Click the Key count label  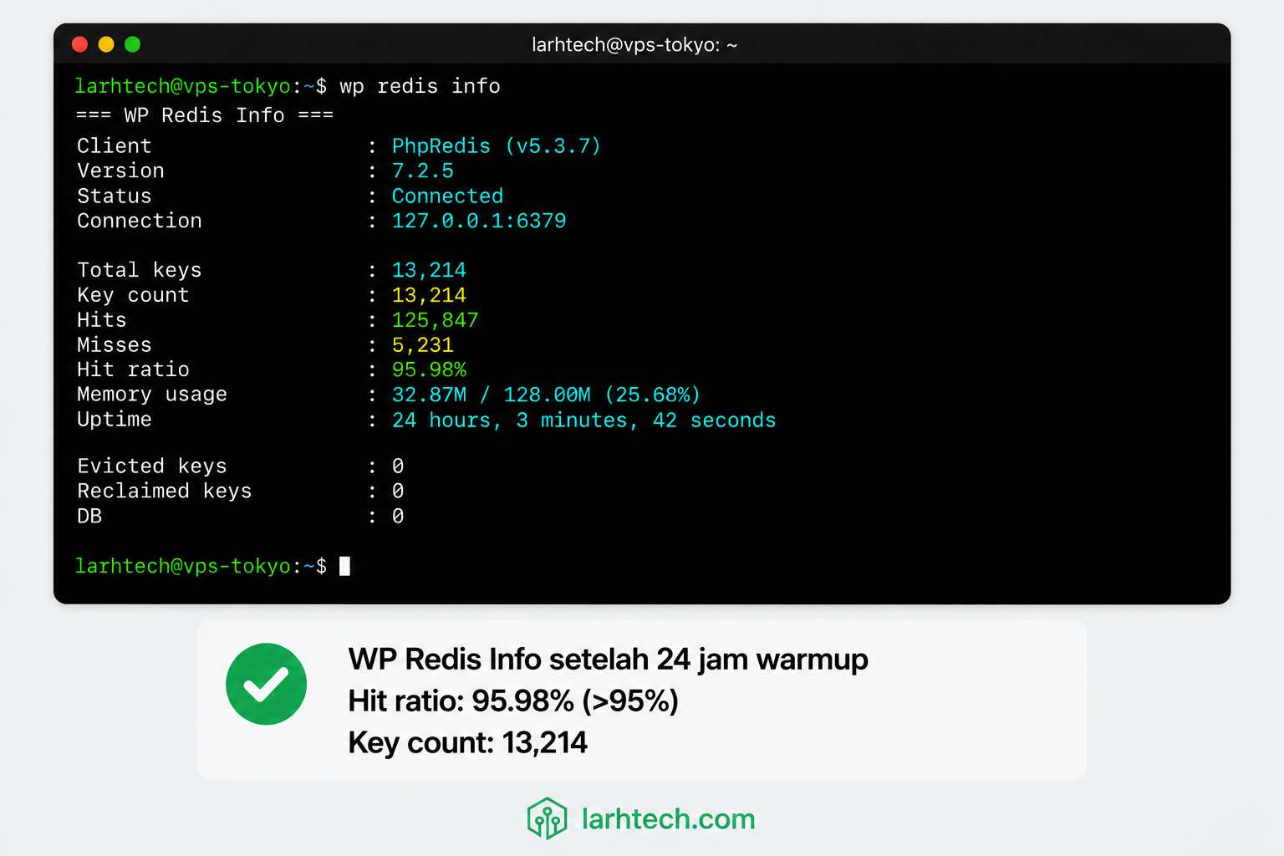point(133,295)
